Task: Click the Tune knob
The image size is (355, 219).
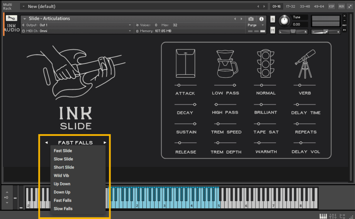Action: [284, 21]
